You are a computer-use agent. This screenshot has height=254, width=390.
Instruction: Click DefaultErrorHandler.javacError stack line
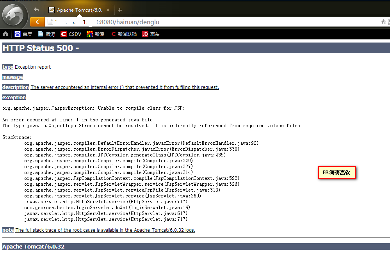tap(141, 143)
